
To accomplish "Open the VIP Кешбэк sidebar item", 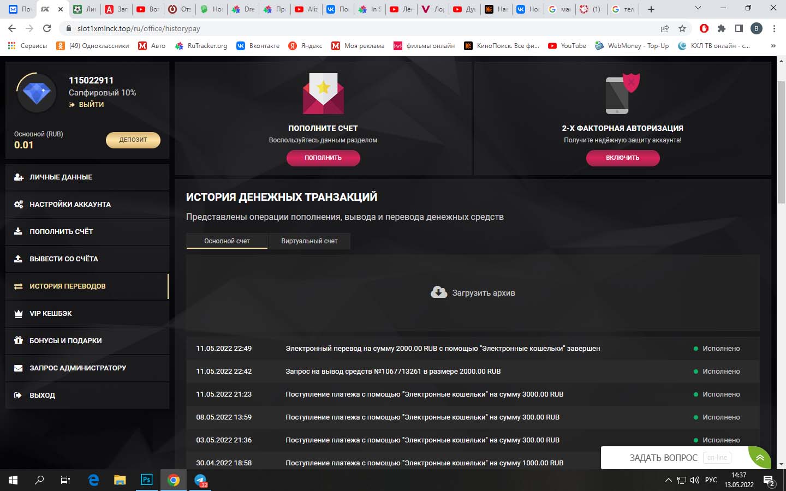I will pos(87,314).
